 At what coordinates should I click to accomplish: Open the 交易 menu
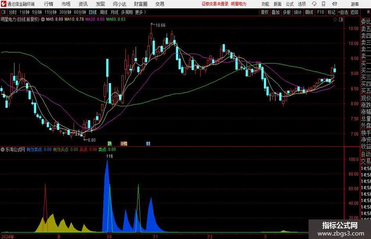pos(160,4)
